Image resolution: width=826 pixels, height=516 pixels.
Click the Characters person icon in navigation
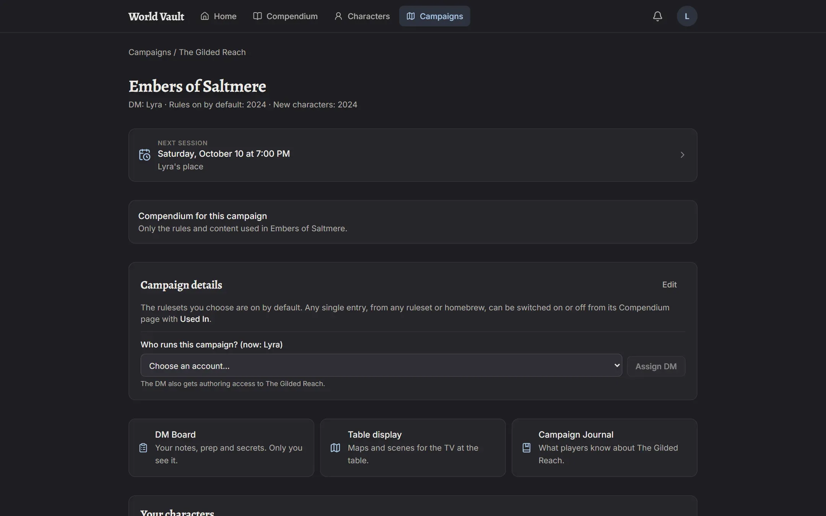[338, 16]
